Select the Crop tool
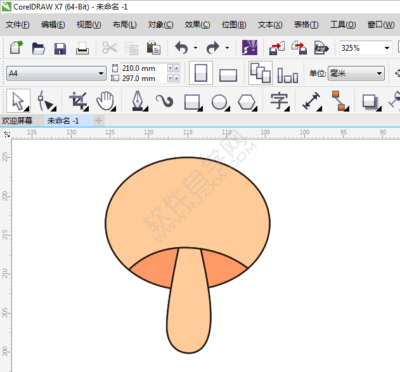The image size is (400, 372). coord(78,101)
